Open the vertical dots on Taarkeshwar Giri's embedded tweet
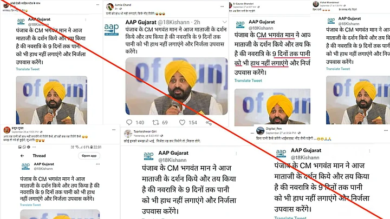 point(236,154)
